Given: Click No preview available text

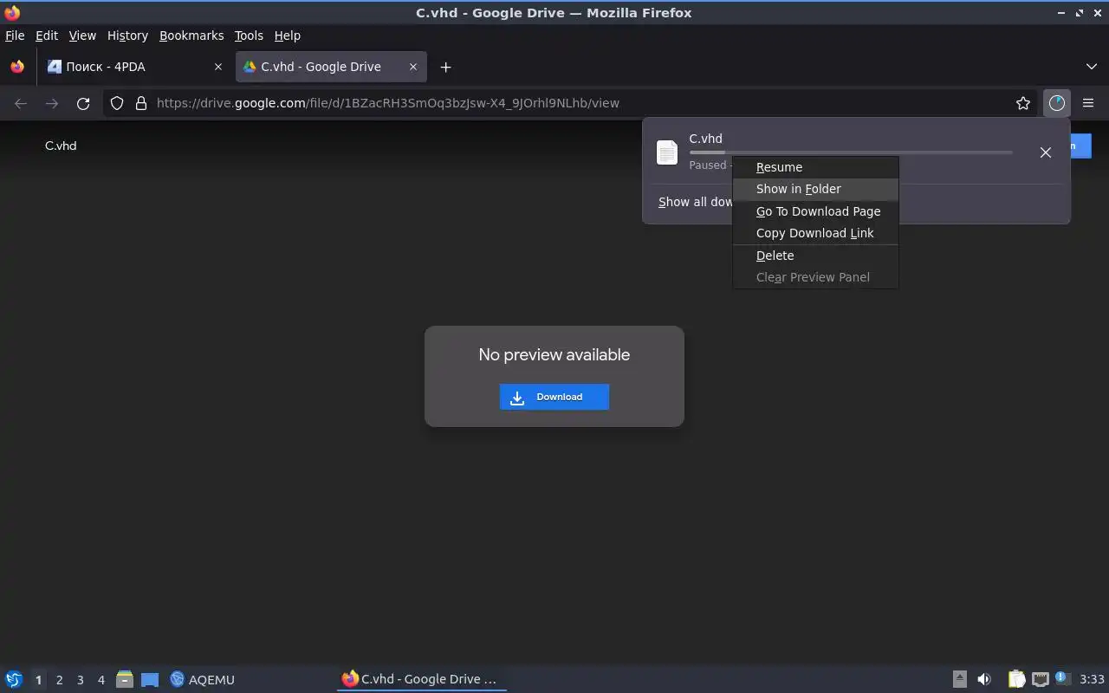Looking at the screenshot, I should (554, 354).
